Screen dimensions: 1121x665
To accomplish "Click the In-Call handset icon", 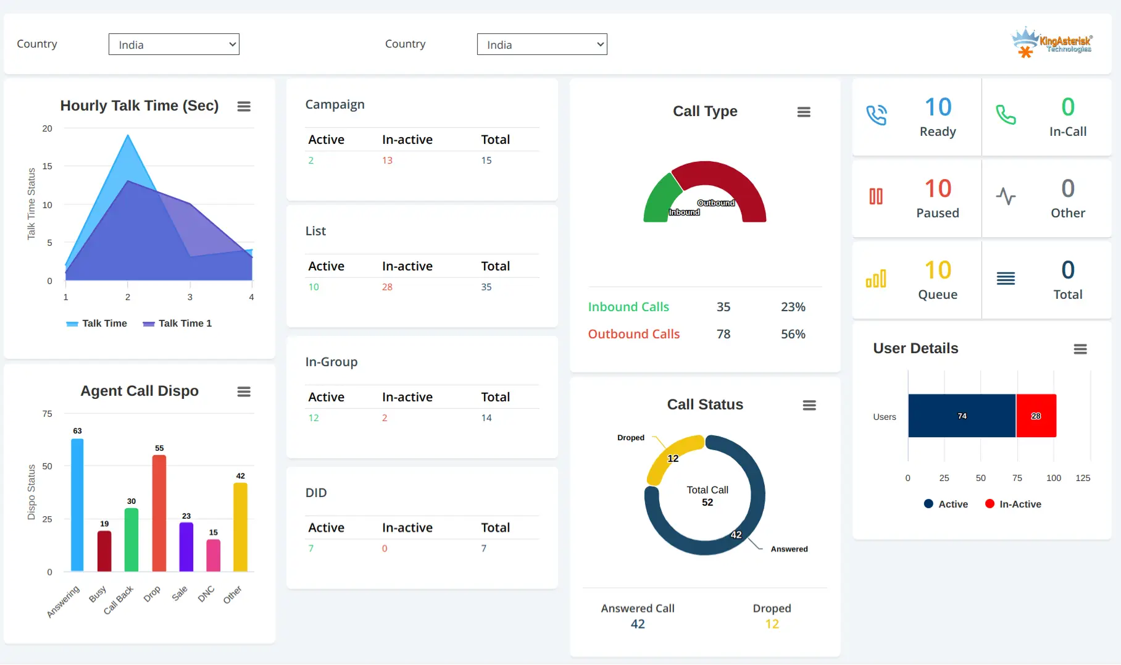I will (1007, 115).
